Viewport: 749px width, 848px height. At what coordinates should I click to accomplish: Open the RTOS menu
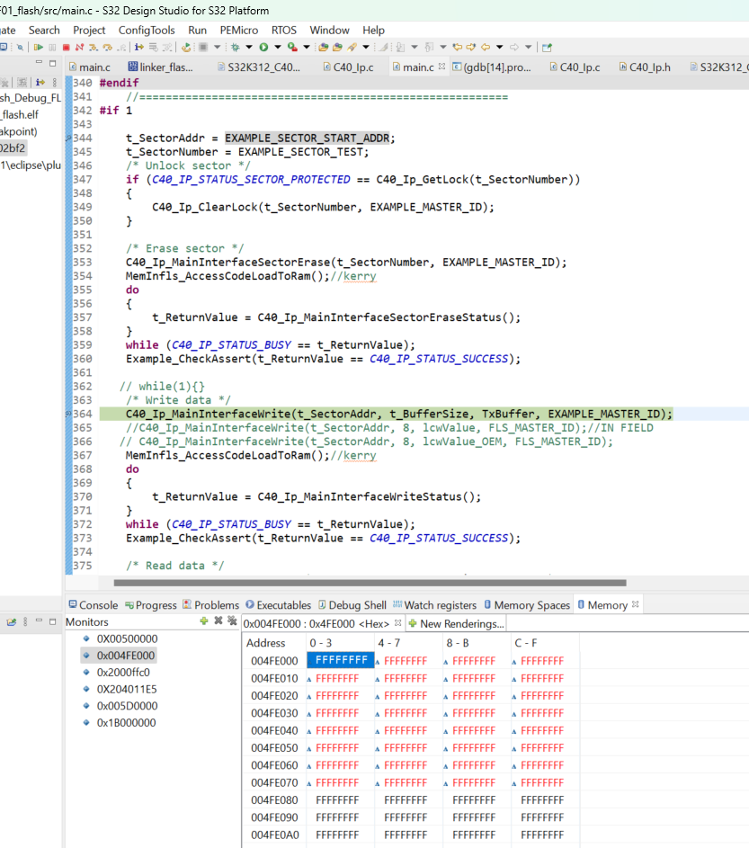coord(284,31)
